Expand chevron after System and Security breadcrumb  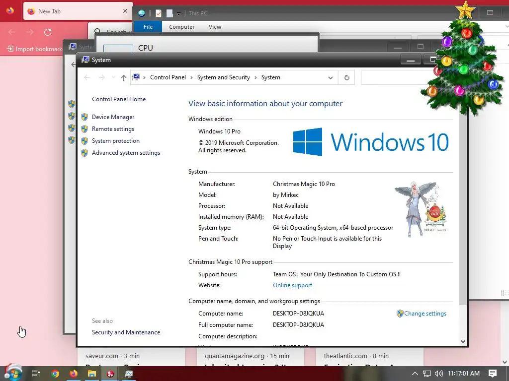pos(255,77)
